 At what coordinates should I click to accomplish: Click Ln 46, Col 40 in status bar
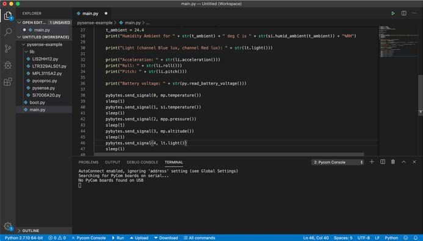(316, 238)
